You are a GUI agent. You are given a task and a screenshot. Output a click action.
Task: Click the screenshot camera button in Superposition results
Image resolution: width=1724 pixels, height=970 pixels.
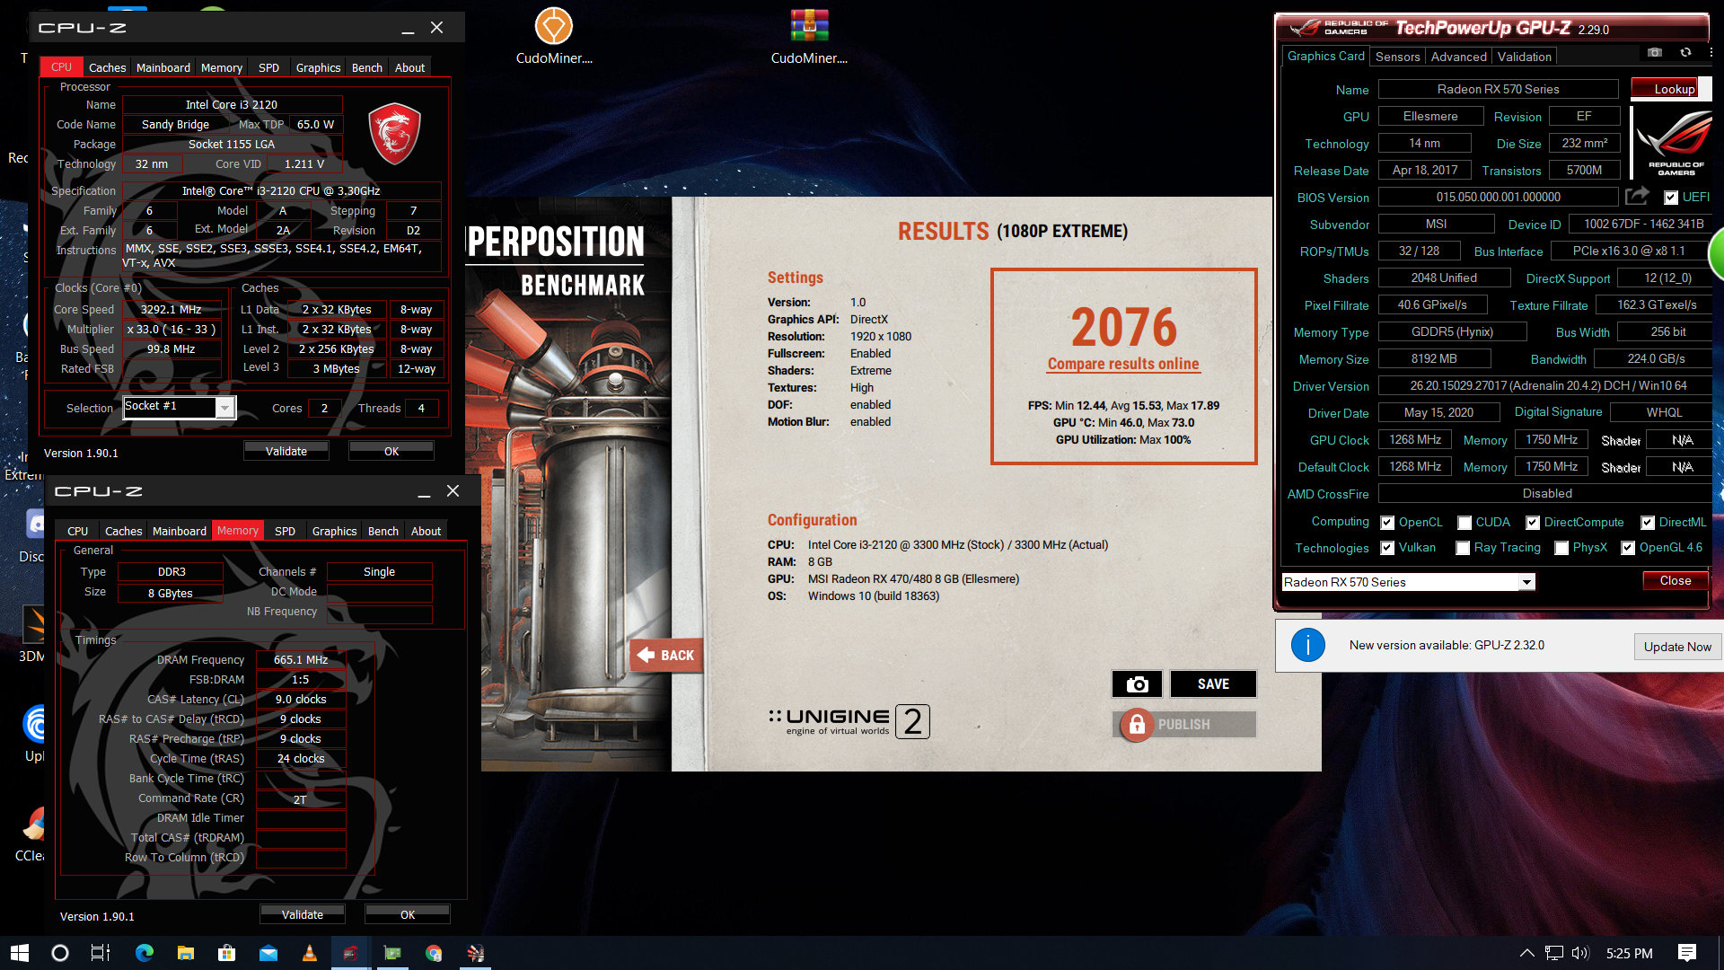1137,683
